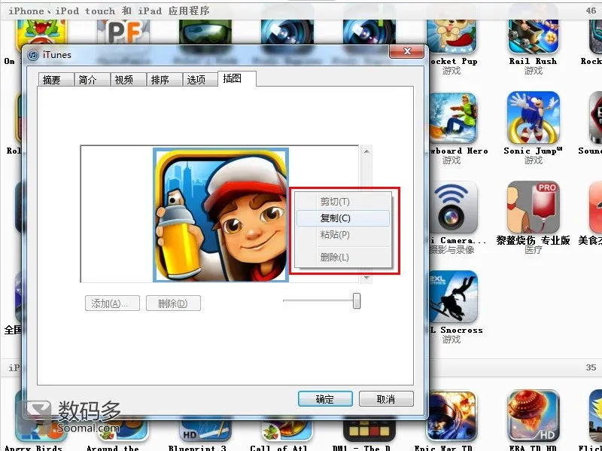Close the iTunes dialog window
Screen dimensions: 602x451
407,51
